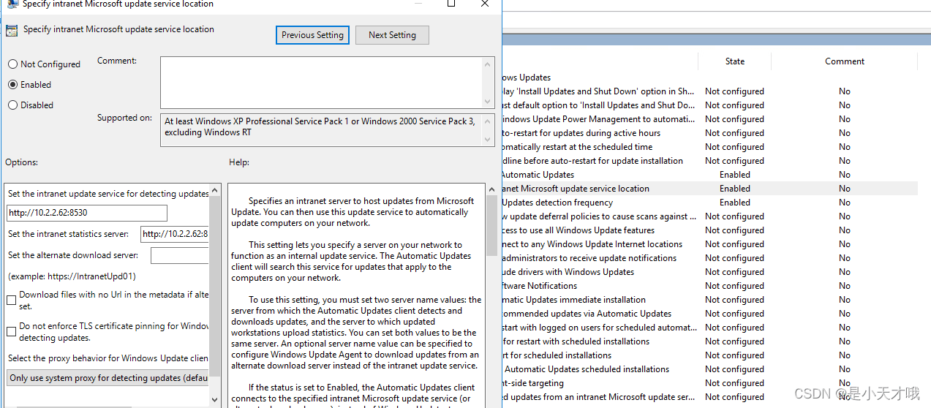Select 'recommended updates via Automatic Updates' row
Viewport: 931px width, 408px height.
coord(709,314)
